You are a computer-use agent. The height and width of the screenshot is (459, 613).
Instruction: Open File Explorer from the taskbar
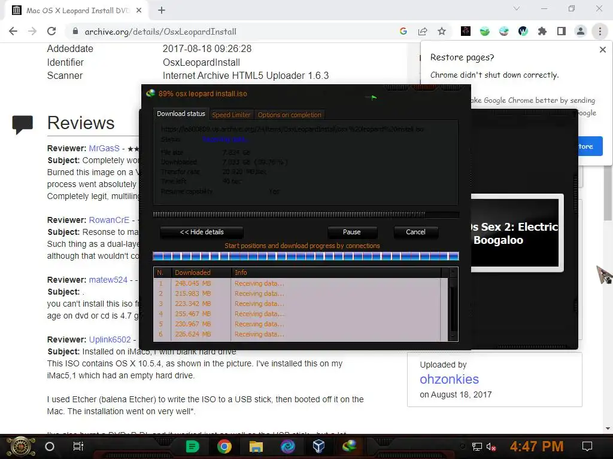click(x=256, y=446)
